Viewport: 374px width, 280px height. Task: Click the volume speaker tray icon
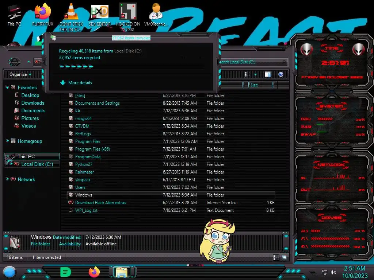point(333,272)
